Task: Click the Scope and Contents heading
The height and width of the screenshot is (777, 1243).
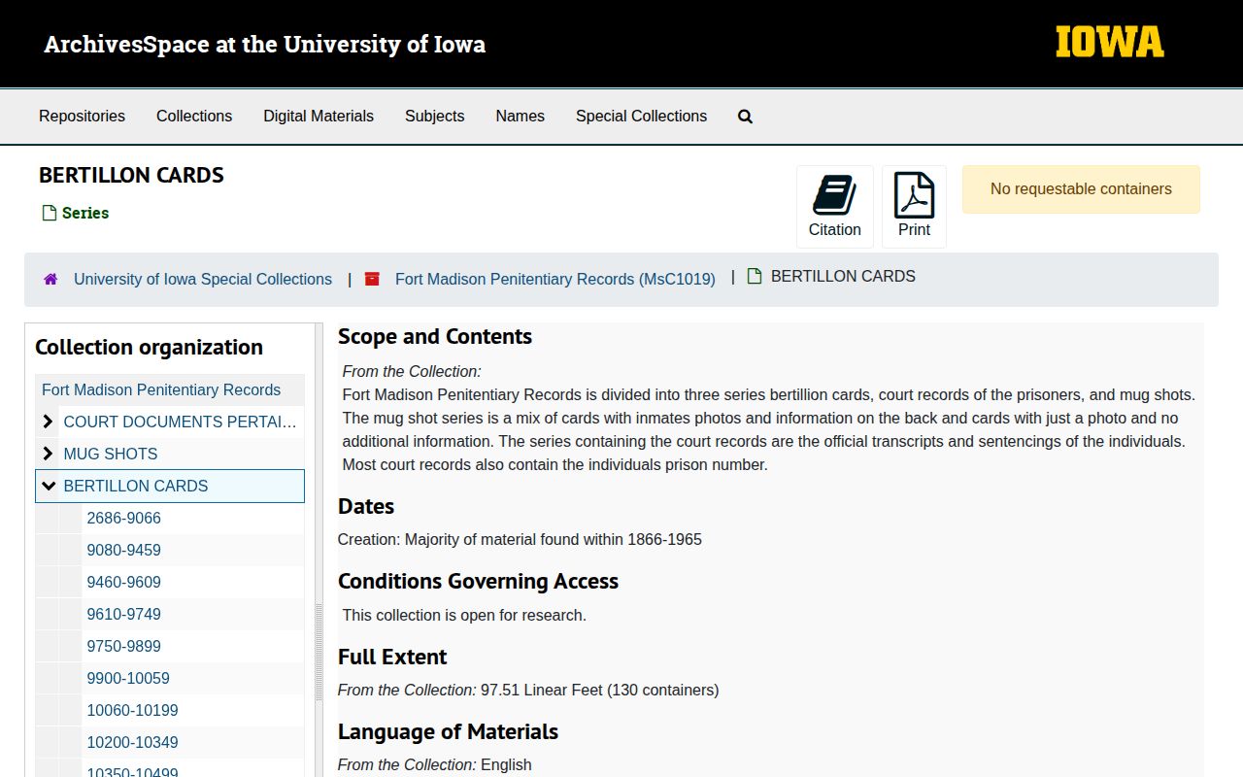Action: [x=435, y=336]
